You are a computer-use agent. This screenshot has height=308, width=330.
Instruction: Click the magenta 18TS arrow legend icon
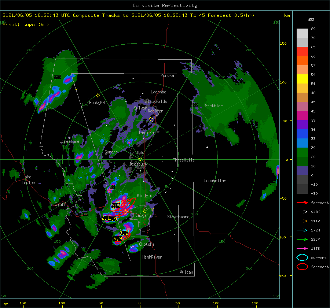tap(302, 249)
